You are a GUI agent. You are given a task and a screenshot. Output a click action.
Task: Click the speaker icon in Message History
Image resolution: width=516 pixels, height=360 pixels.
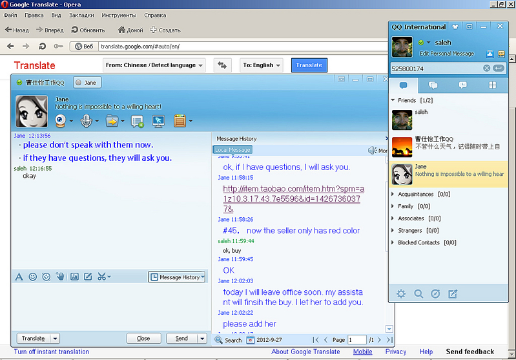point(372,151)
